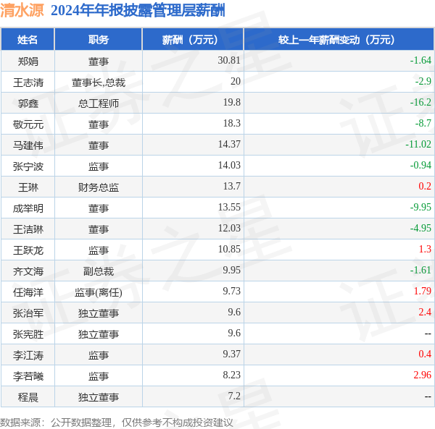
Task: Click change value -9.95 for 成举明
Action: (420, 208)
